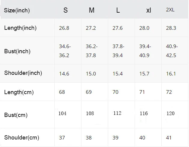Select the 2XL size column header
Image resolution: width=189 pixels, height=147 pixels.
[x=170, y=10]
